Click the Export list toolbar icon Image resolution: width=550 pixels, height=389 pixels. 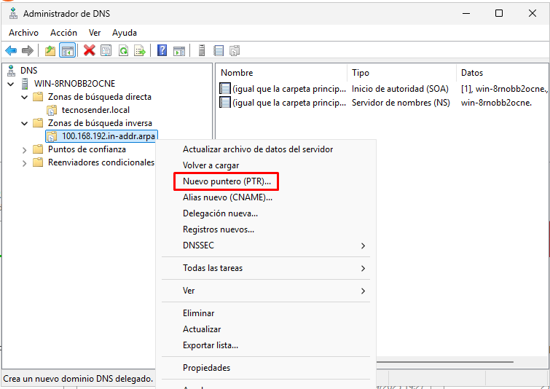tap(140, 50)
